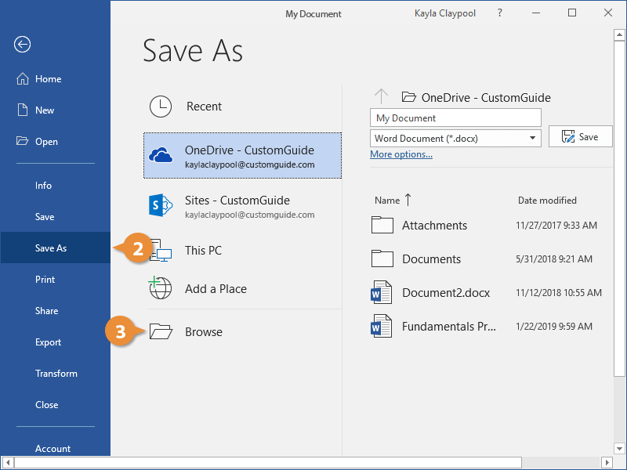Screen dimensions: 627x470
Task: Sort files by Date modified column
Action: [547, 201]
